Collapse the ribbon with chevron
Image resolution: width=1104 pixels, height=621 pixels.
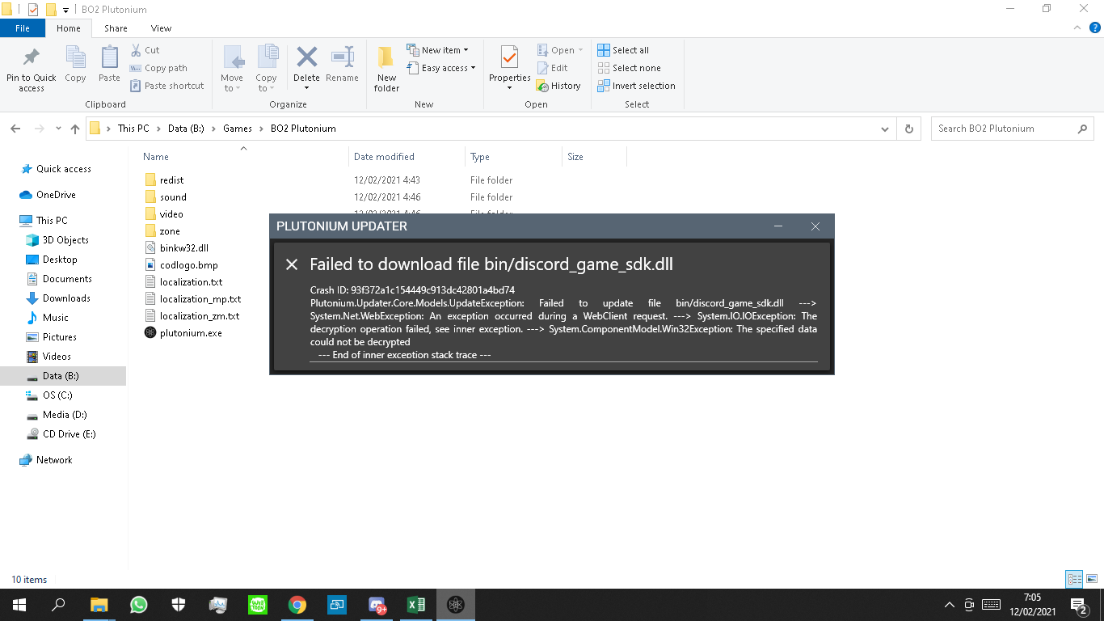click(1076, 28)
